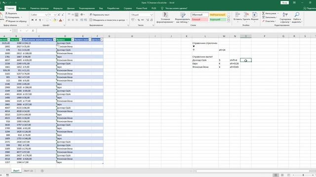The height and width of the screenshot is (177, 316).
Task: Increase font size with the larger A icon
Action: (59, 15)
